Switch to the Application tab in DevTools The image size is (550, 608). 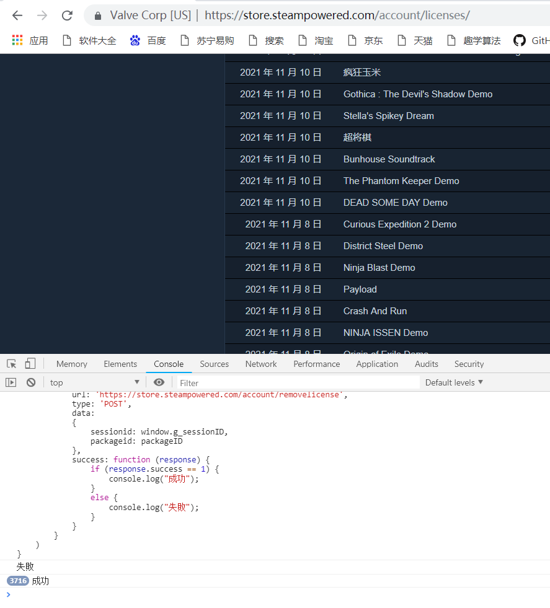[x=377, y=364]
